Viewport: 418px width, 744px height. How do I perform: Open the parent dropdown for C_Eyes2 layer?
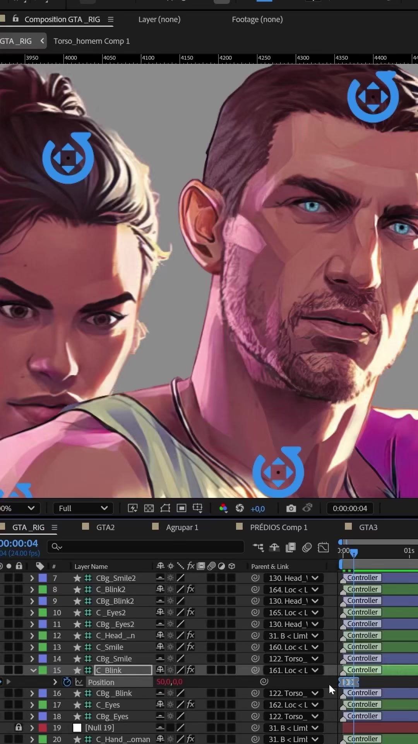pos(293,613)
